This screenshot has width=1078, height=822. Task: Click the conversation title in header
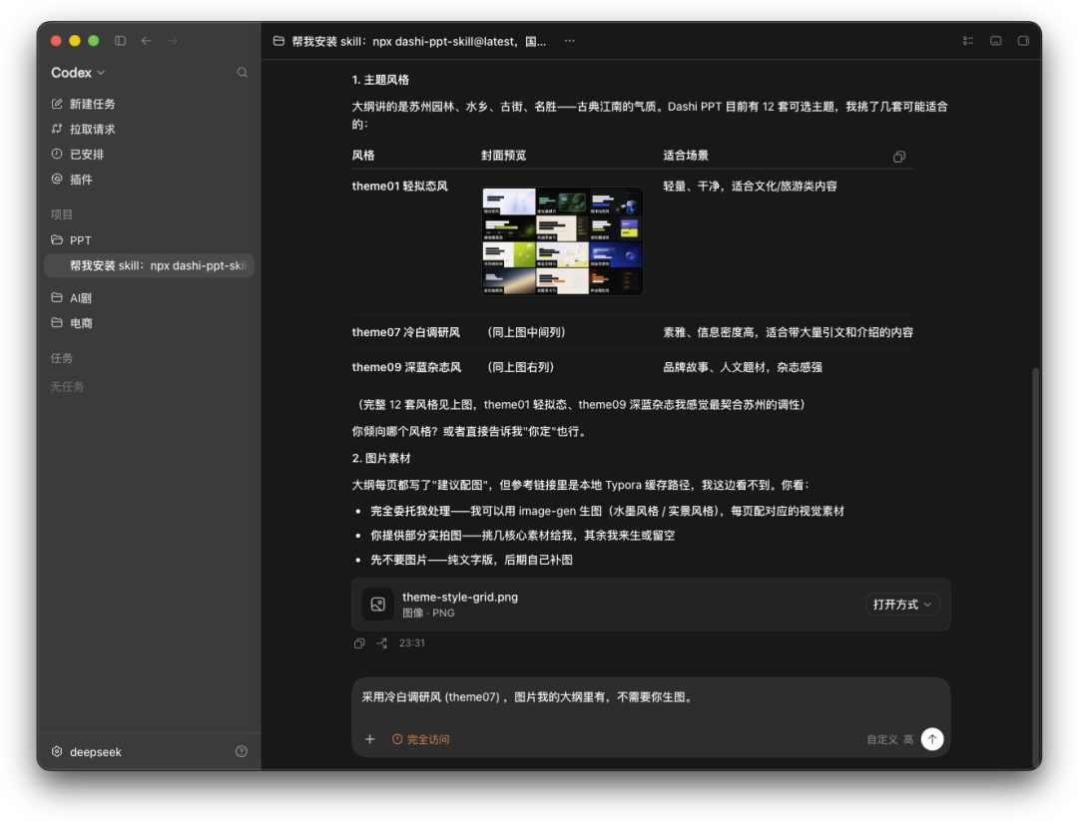(418, 41)
